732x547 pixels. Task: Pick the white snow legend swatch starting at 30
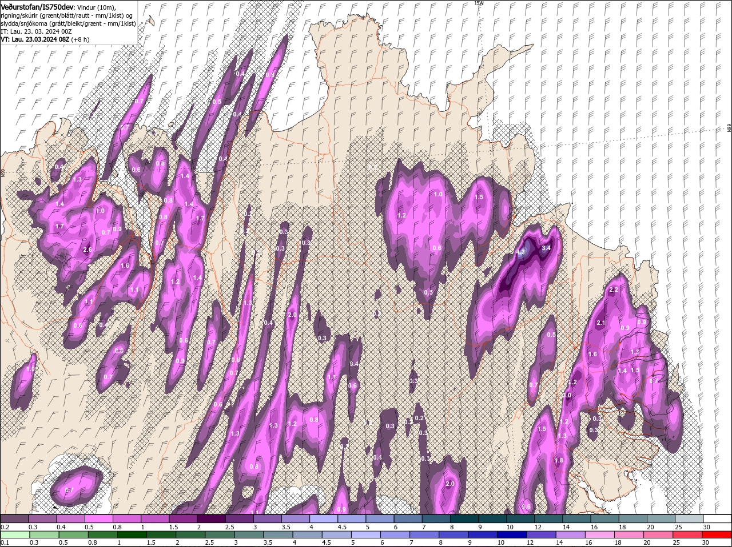[x=717, y=518]
